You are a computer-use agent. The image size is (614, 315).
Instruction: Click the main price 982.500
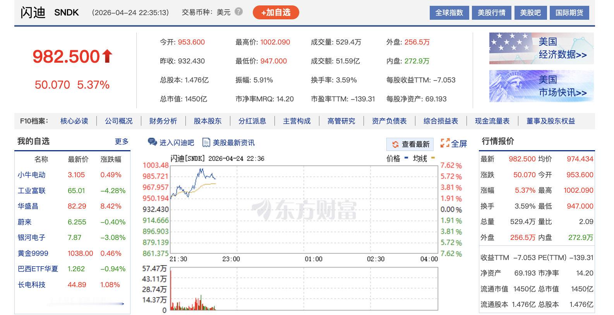(x=66, y=56)
